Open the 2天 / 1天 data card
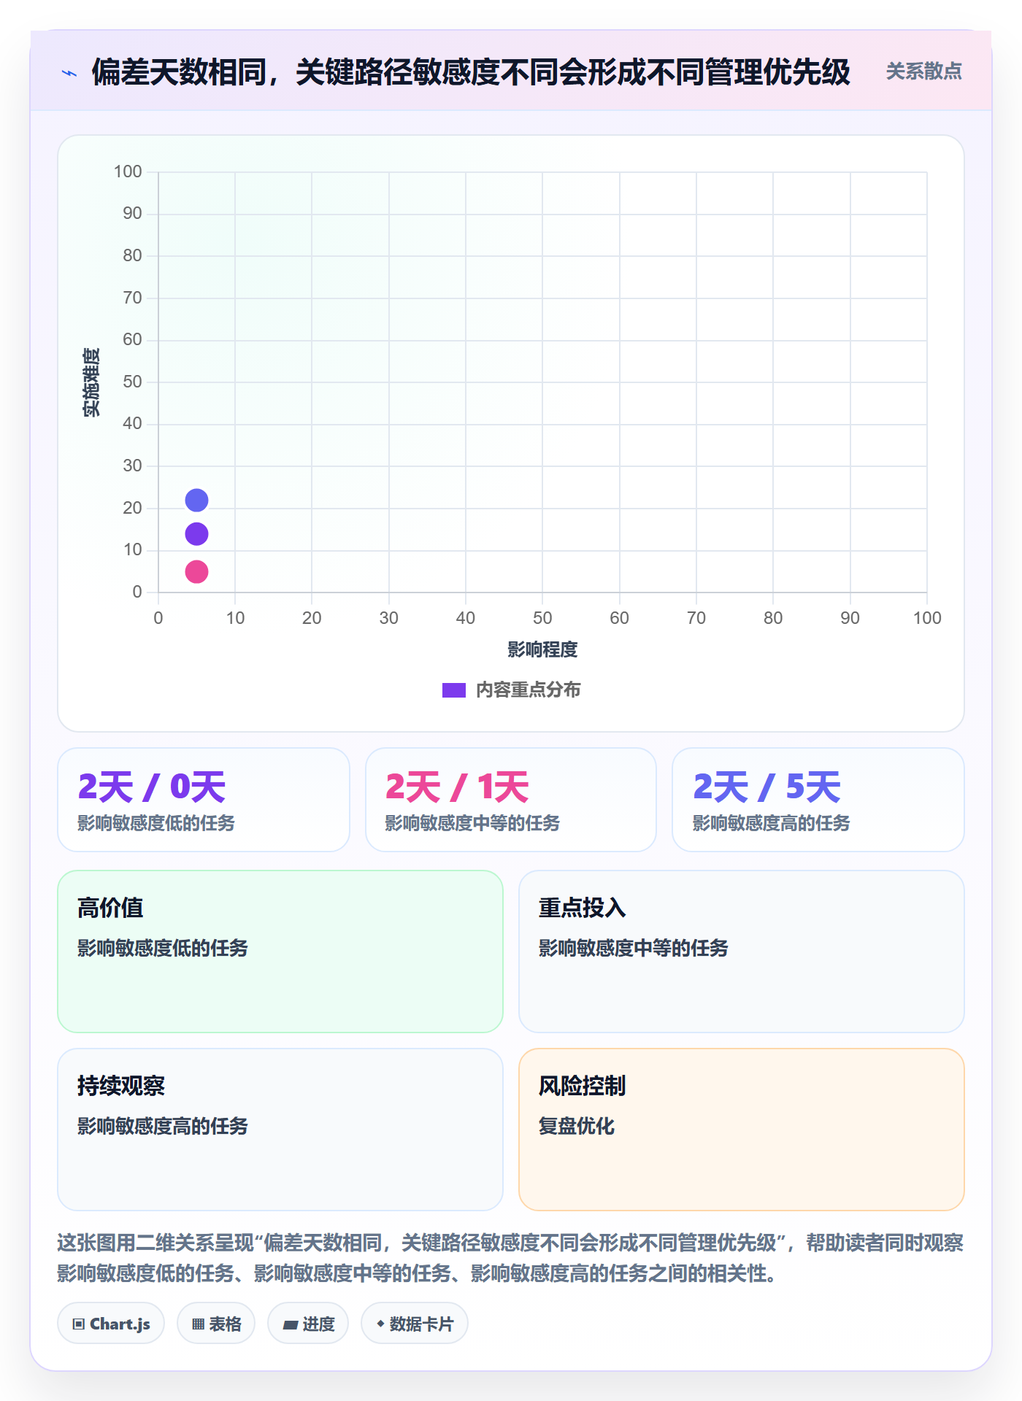The height and width of the screenshot is (1401, 1022). tap(511, 800)
